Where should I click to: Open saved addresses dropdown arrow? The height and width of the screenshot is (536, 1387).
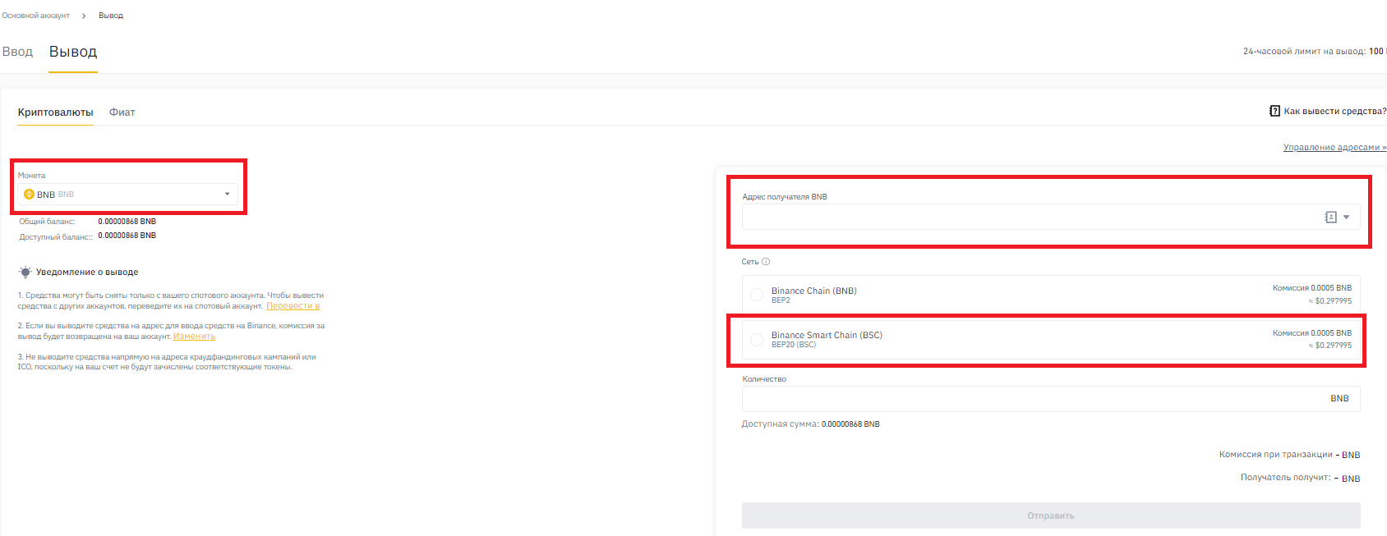1346,217
